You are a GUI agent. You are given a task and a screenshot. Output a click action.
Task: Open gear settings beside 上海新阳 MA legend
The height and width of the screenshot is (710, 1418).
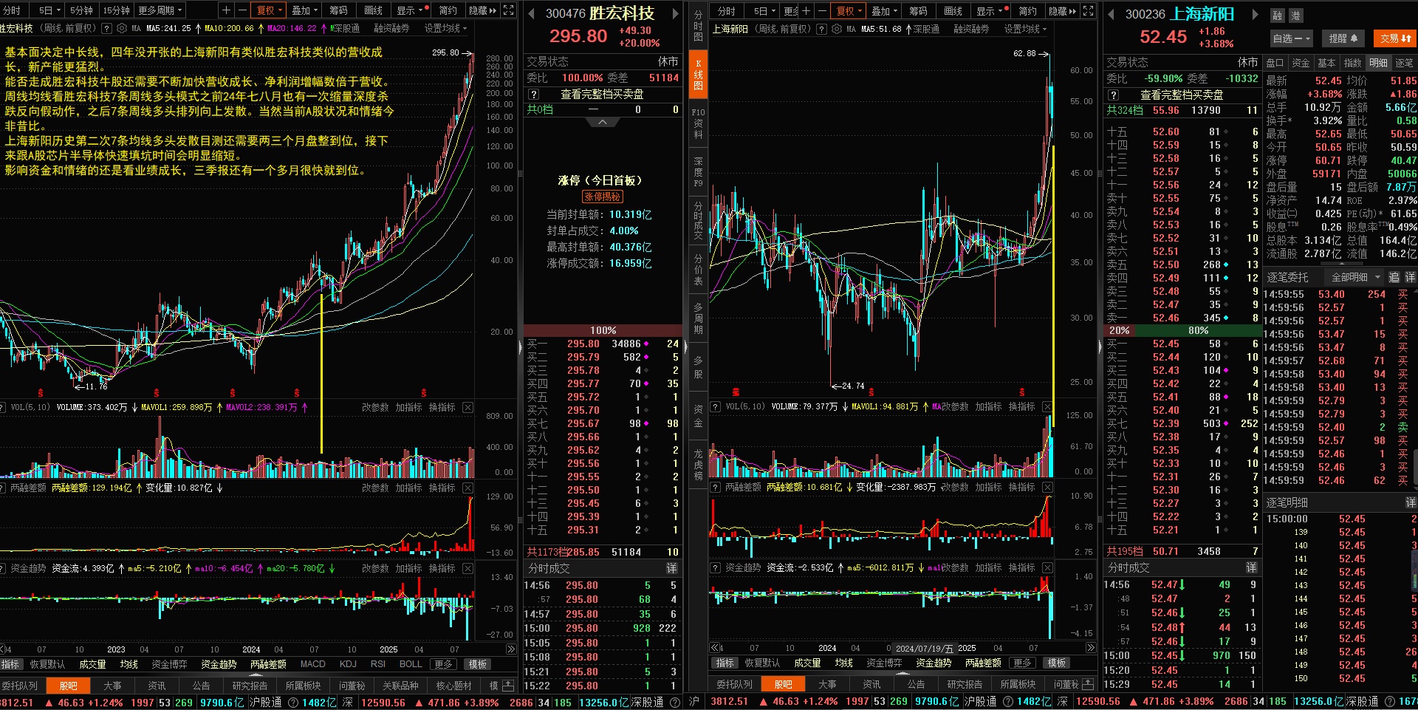coord(837,29)
